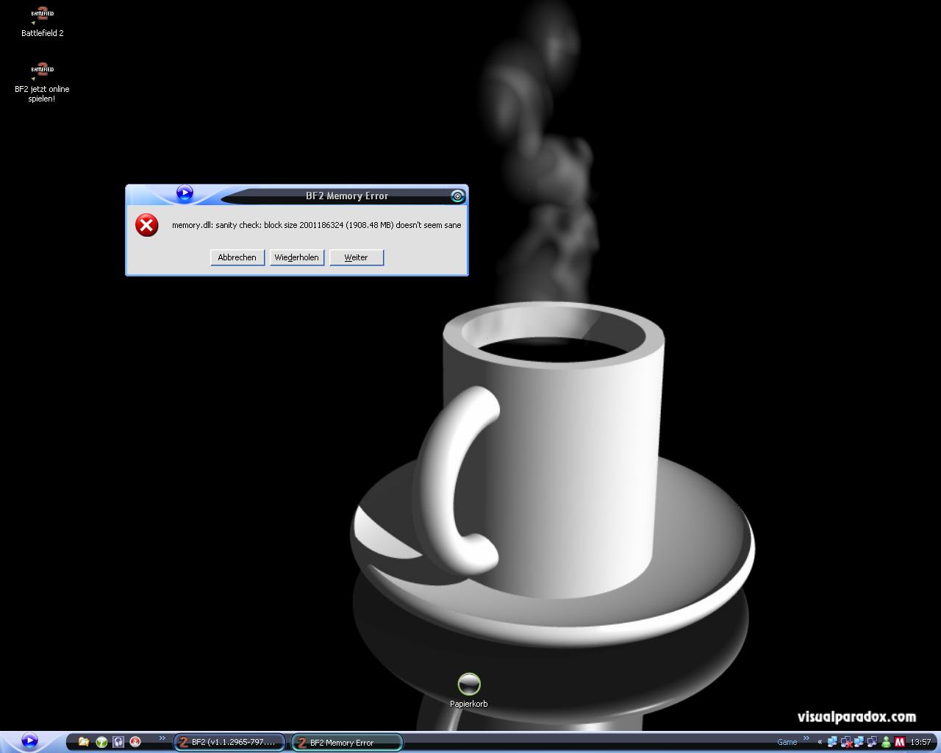Image resolution: width=941 pixels, height=753 pixels.
Task: Click the Abbrechen button in error dialog
Action: click(x=237, y=257)
